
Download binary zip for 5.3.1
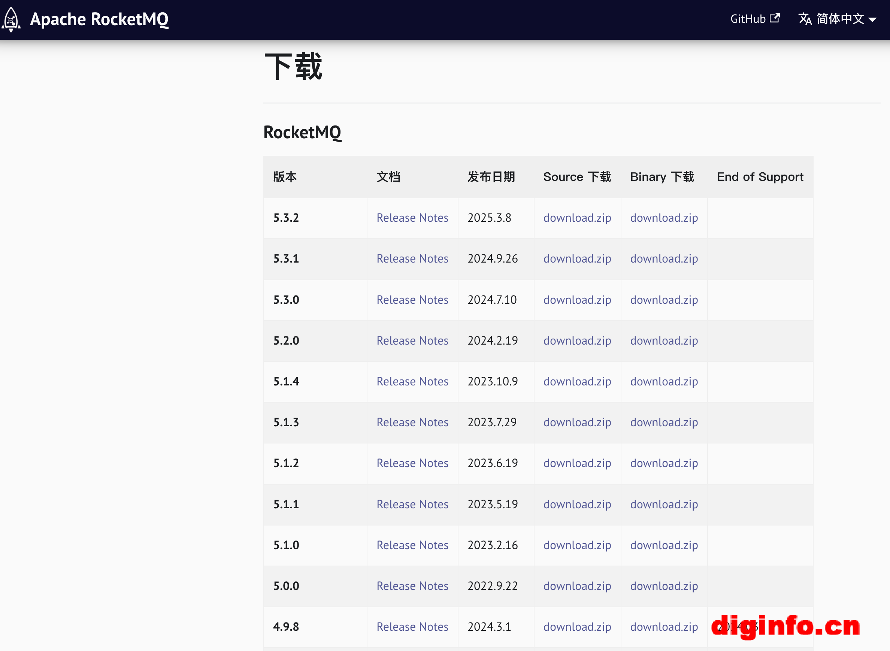(x=664, y=259)
